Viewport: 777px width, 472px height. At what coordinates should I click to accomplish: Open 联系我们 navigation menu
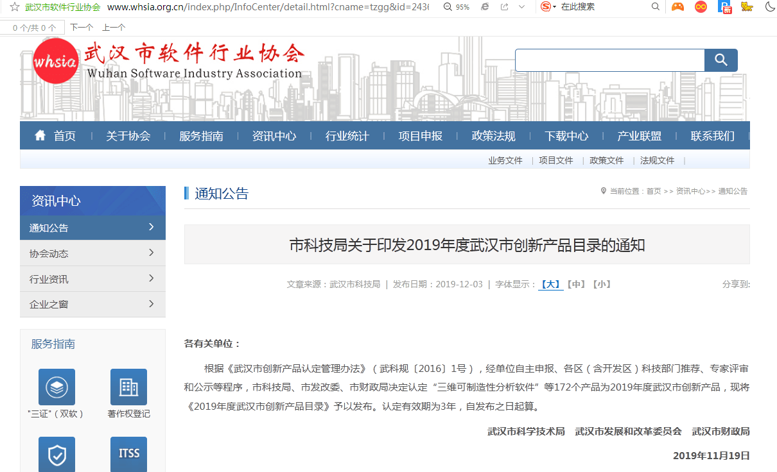pyautogui.click(x=713, y=136)
